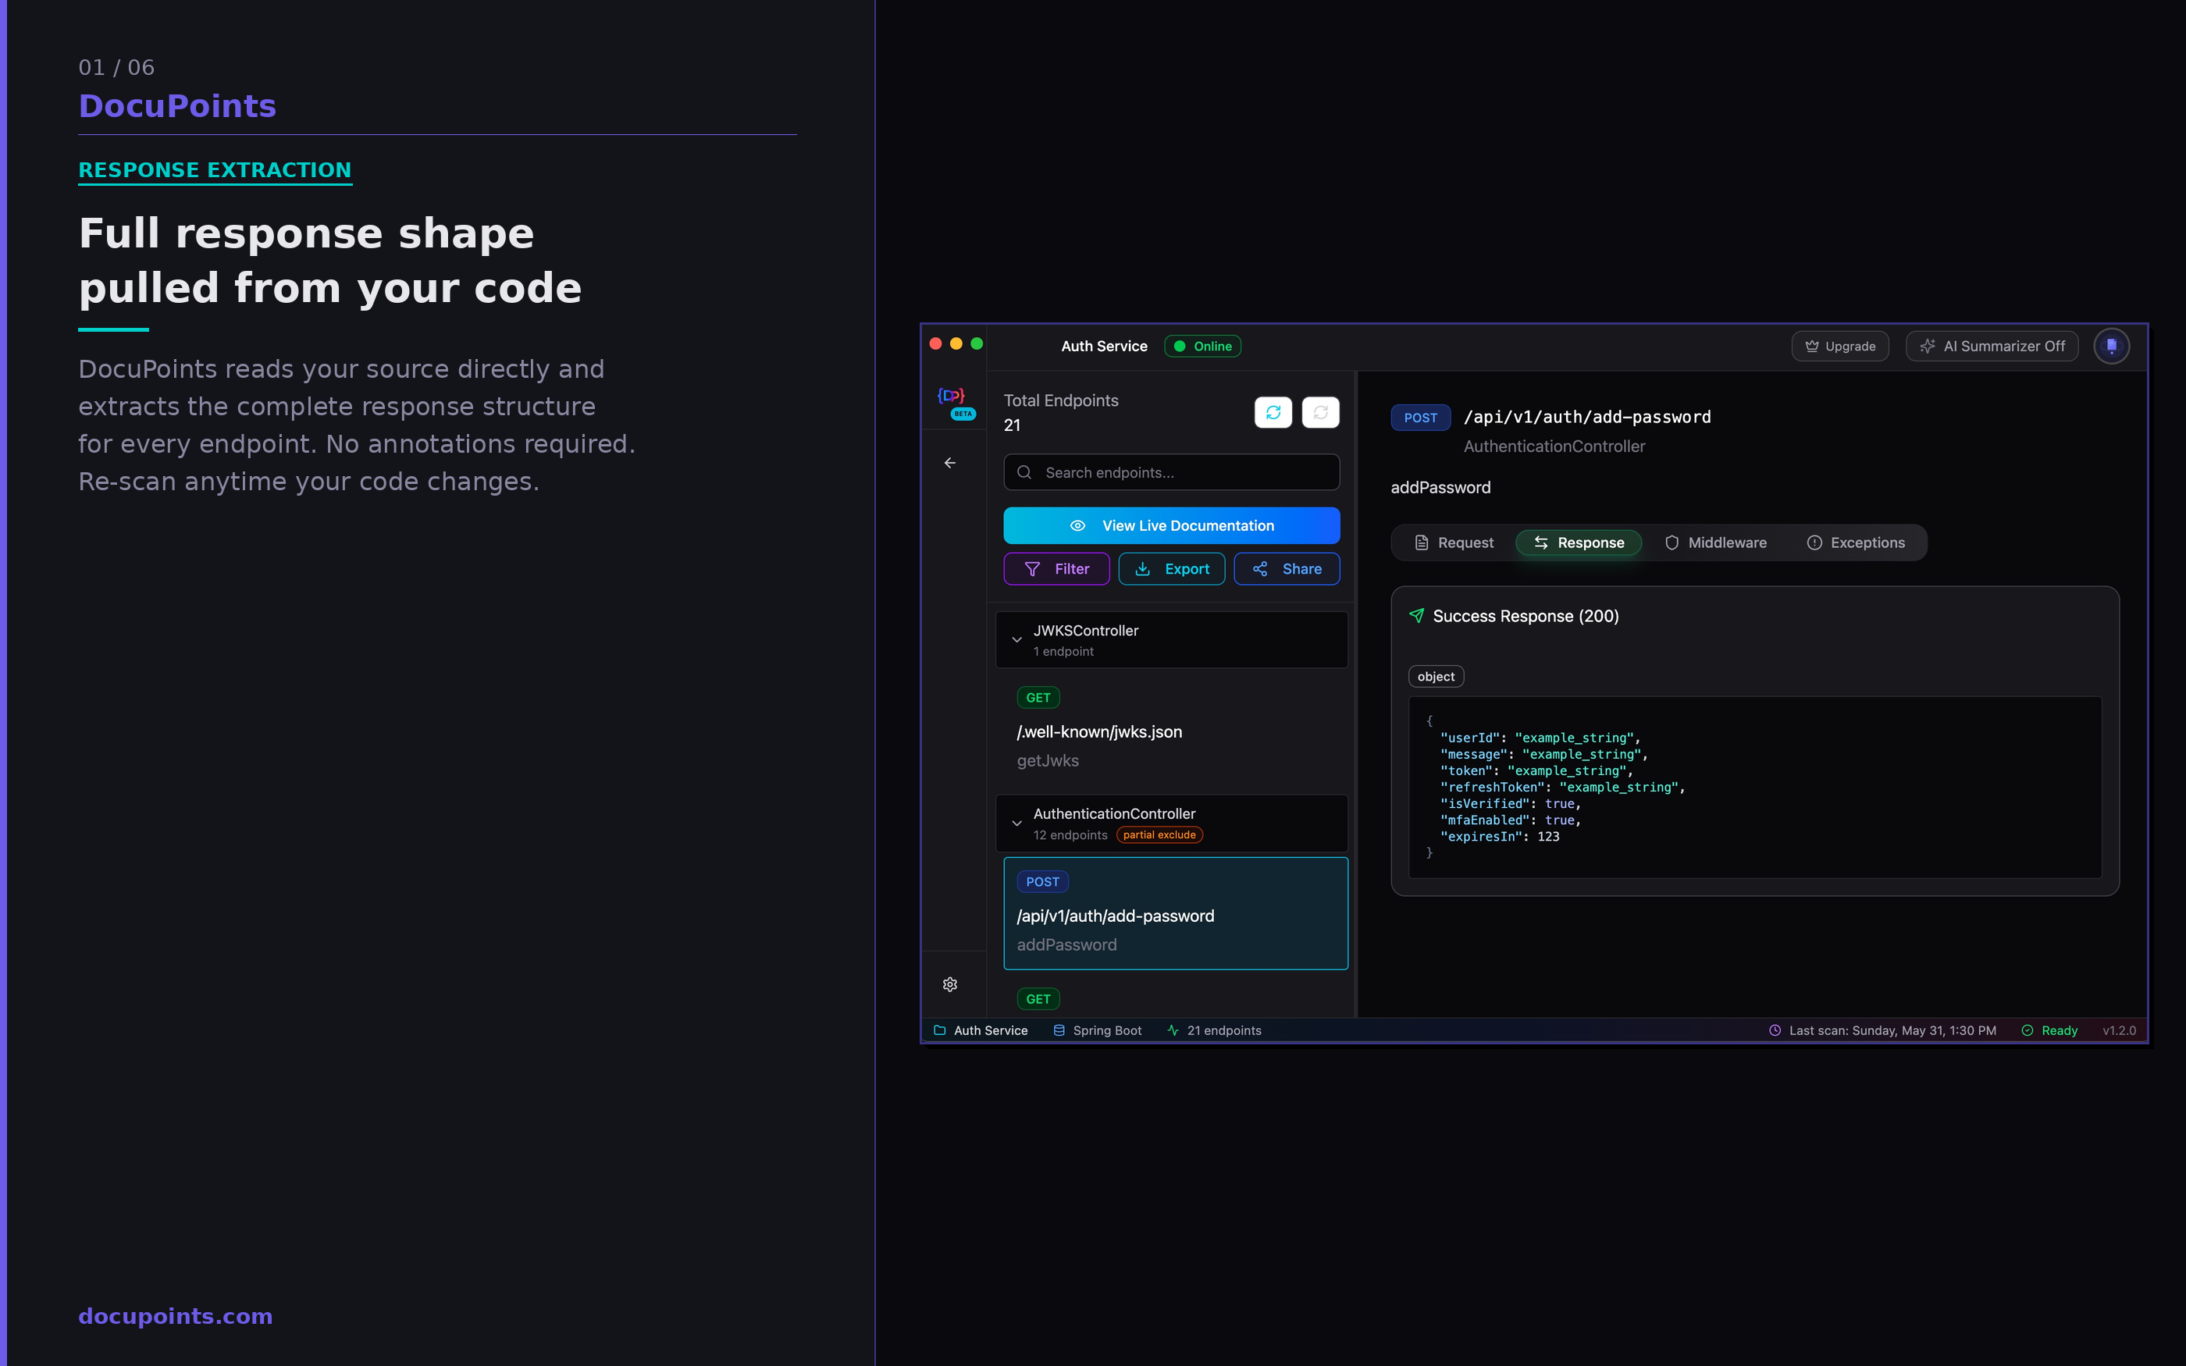This screenshot has height=1366, width=2186.
Task: Click the v1.2.0 version label
Action: pos(2119,1031)
